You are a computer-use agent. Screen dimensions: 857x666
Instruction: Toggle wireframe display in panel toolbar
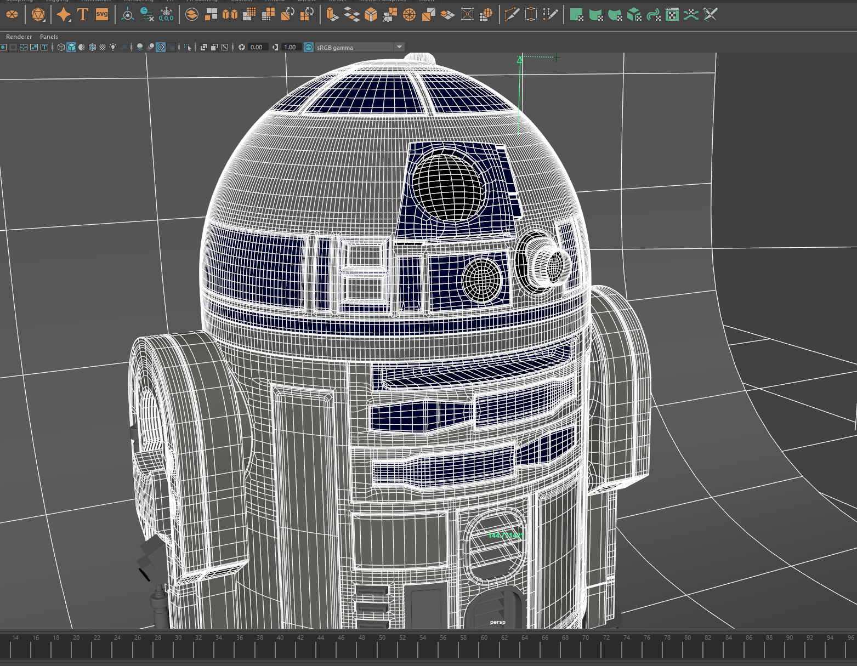(61, 47)
